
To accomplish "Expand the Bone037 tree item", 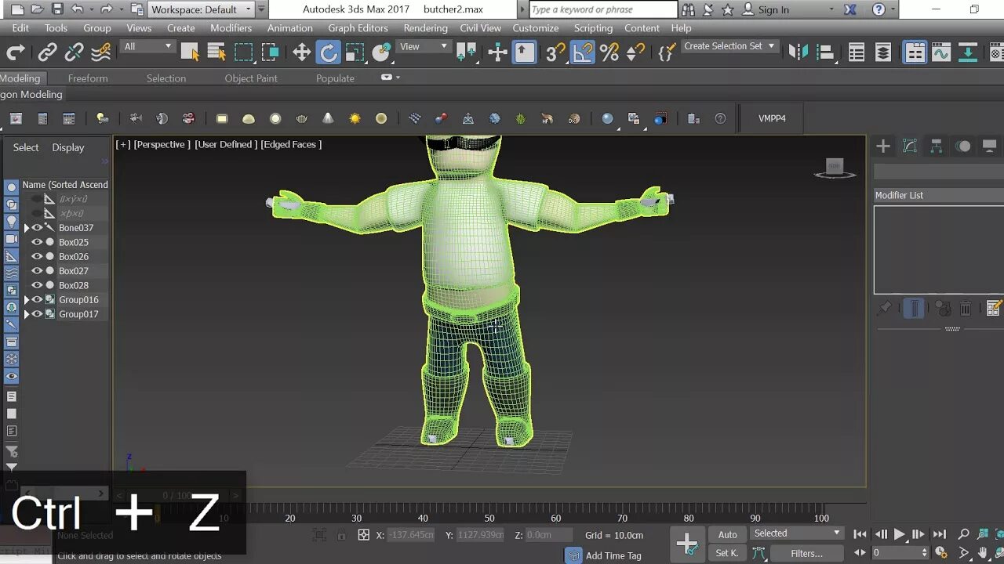I will 27,228.
